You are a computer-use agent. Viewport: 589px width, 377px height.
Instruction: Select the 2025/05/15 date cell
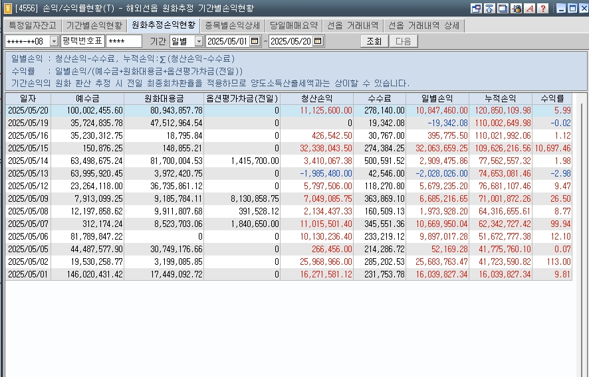click(x=28, y=148)
